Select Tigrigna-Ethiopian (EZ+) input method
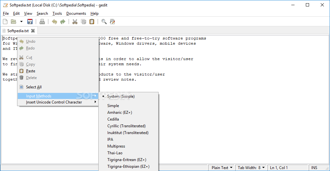 click(x=128, y=166)
